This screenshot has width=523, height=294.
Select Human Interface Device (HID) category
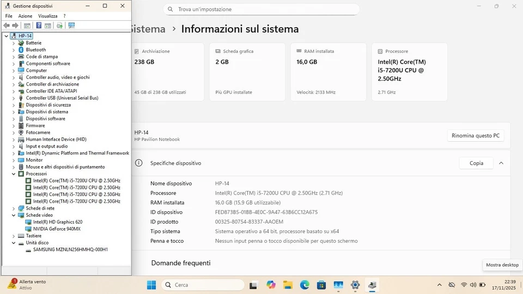point(56,139)
